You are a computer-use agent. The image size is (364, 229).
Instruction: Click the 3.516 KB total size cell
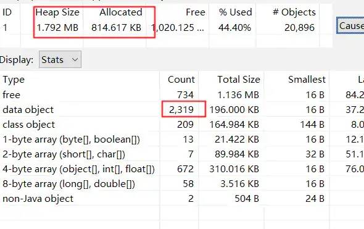click(239, 184)
